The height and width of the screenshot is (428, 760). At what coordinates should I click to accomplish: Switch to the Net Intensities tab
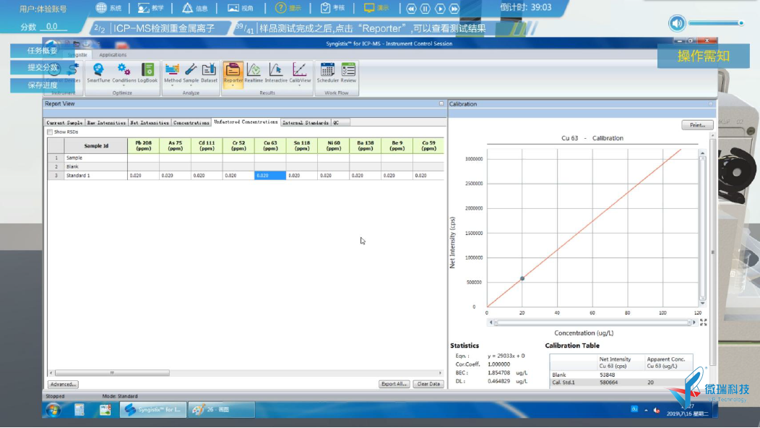tap(150, 123)
